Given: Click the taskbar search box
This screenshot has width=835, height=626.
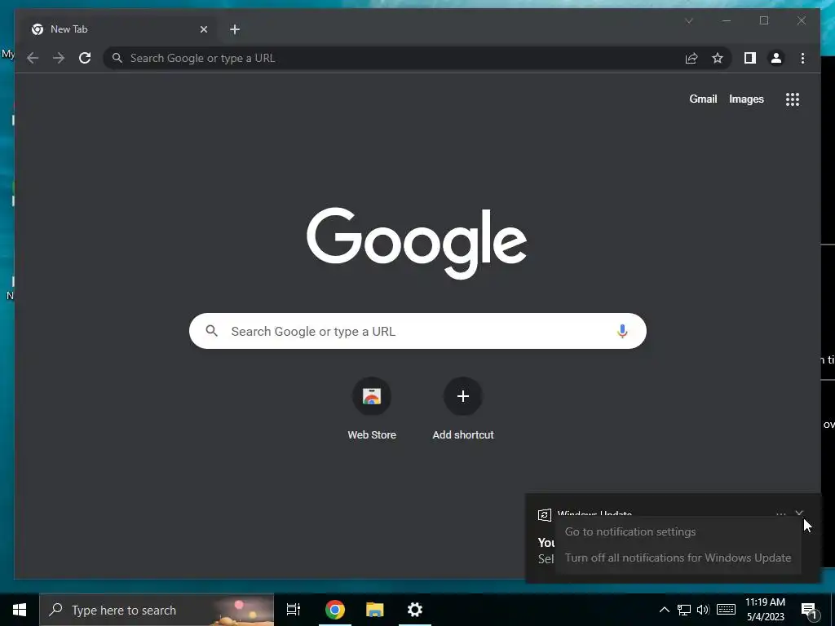Looking at the screenshot, I should click(157, 610).
